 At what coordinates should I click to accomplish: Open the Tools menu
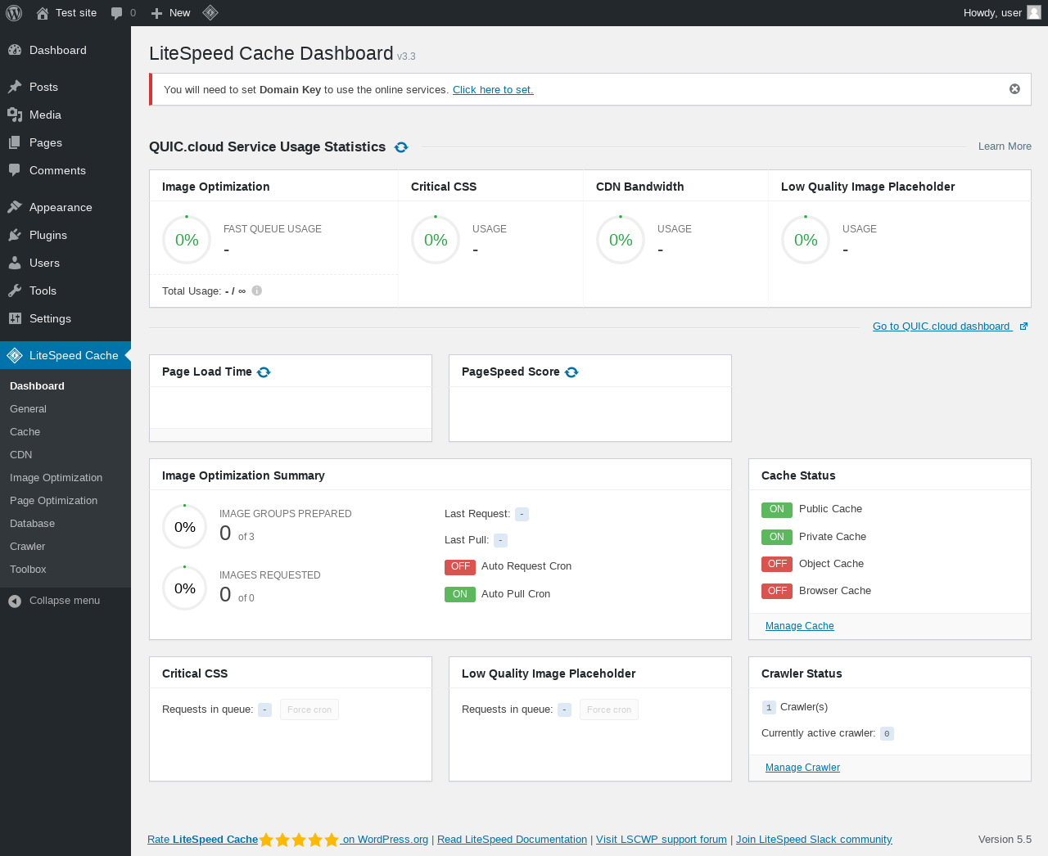point(65,291)
